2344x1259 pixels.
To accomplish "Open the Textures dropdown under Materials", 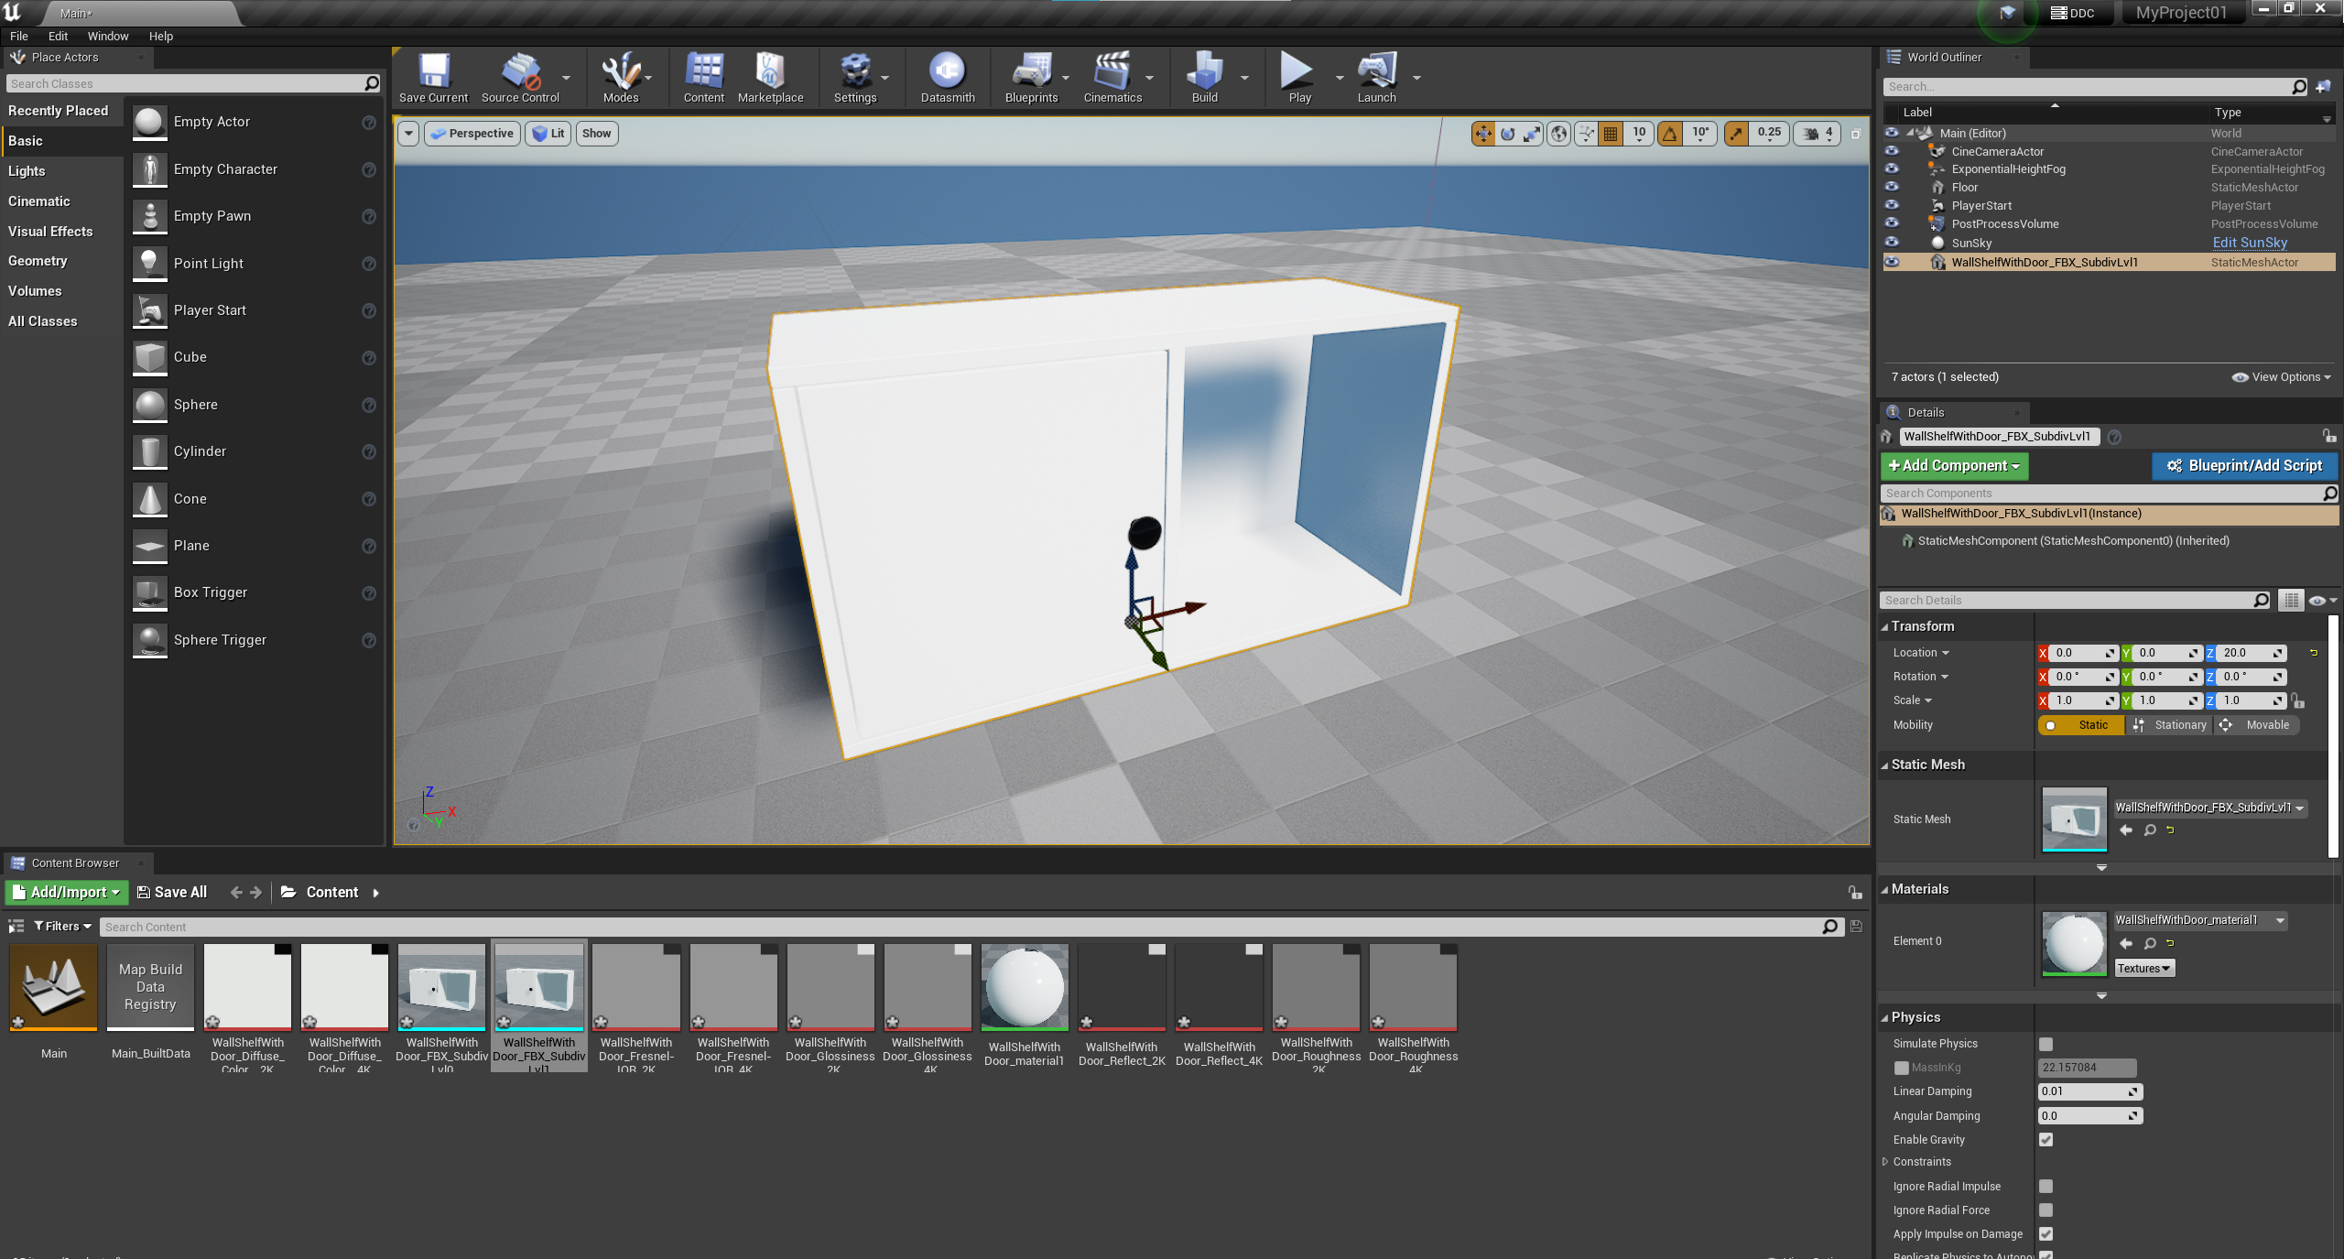I will pos(2143,969).
